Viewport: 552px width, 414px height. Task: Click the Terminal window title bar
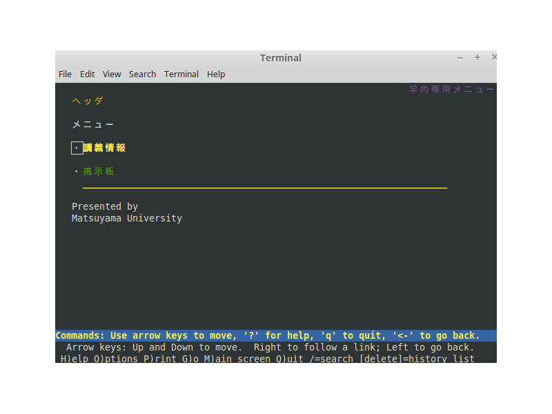(x=280, y=58)
